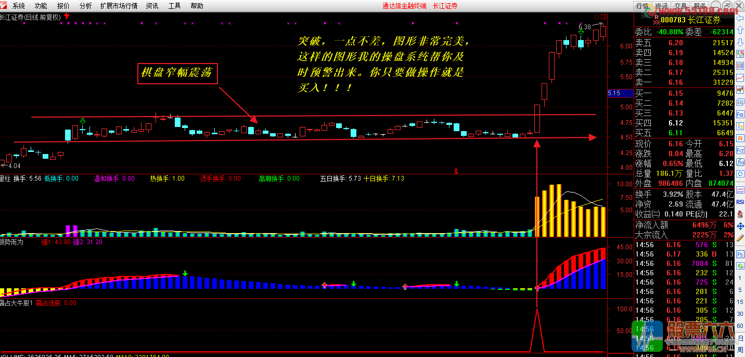The height and width of the screenshot is (357, 745).
Task: Select the 15-minute period button
Action: coord(740,302)
